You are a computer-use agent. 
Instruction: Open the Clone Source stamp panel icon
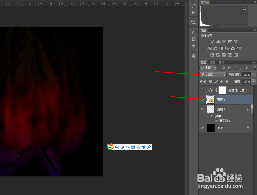tap(194, 22)
